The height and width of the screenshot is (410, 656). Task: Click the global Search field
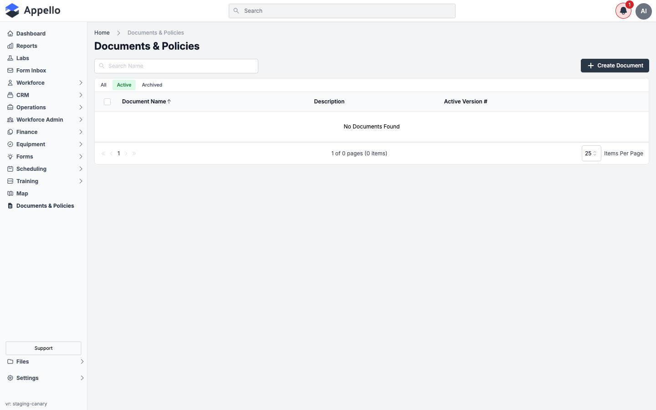342,11
